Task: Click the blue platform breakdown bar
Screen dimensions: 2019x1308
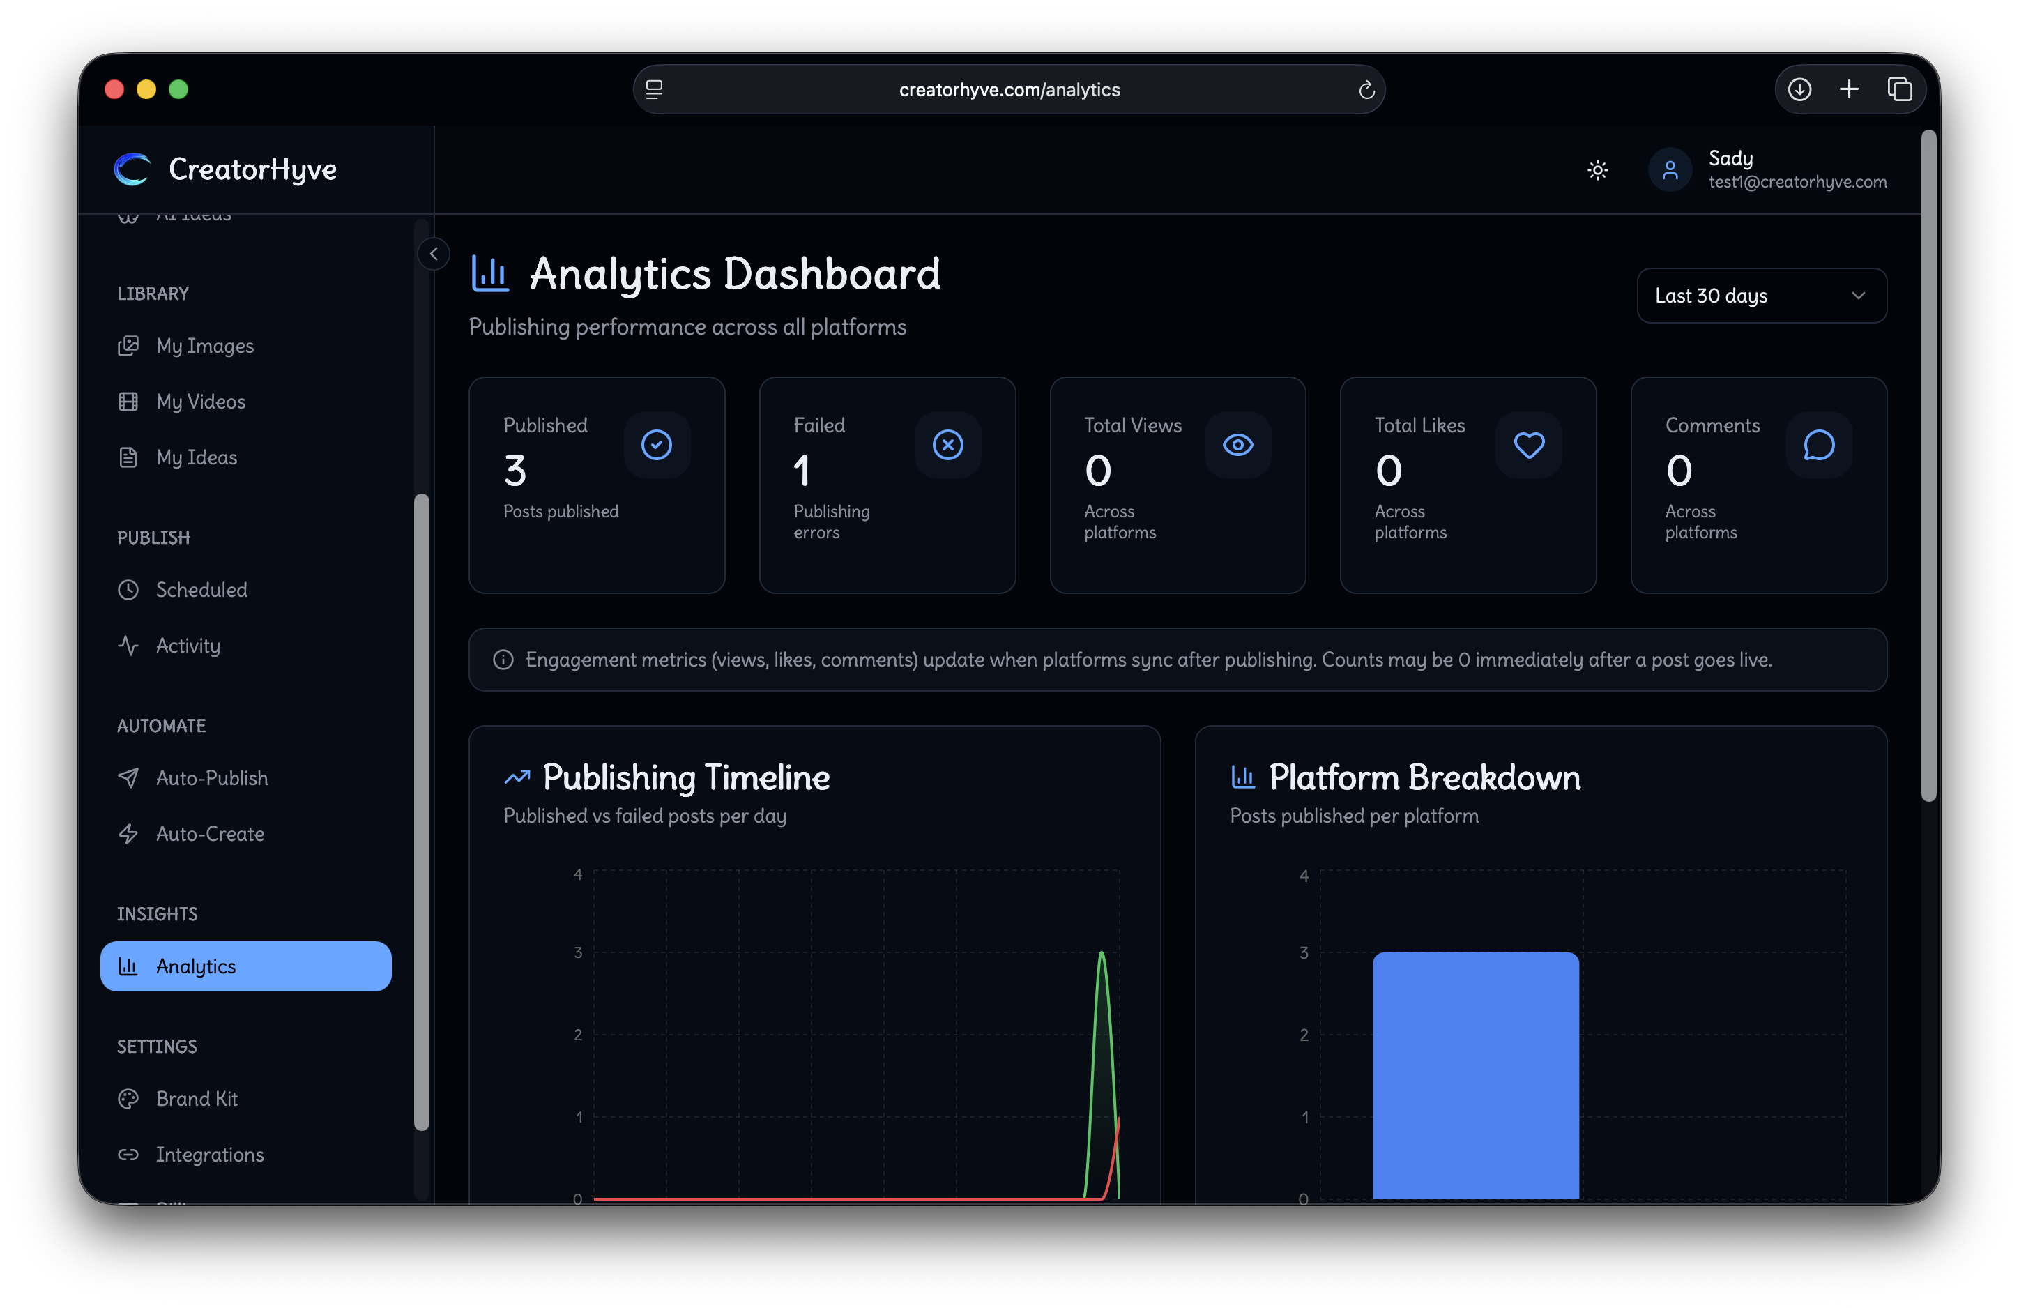Action: click(1475, 1076)
